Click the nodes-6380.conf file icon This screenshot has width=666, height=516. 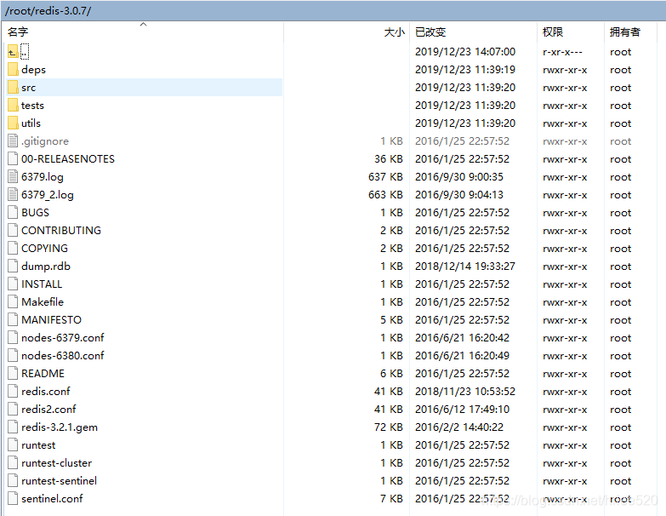13,355
